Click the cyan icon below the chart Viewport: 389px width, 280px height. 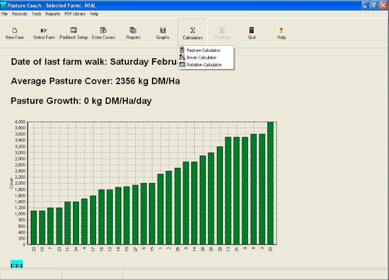pos(17,264)
